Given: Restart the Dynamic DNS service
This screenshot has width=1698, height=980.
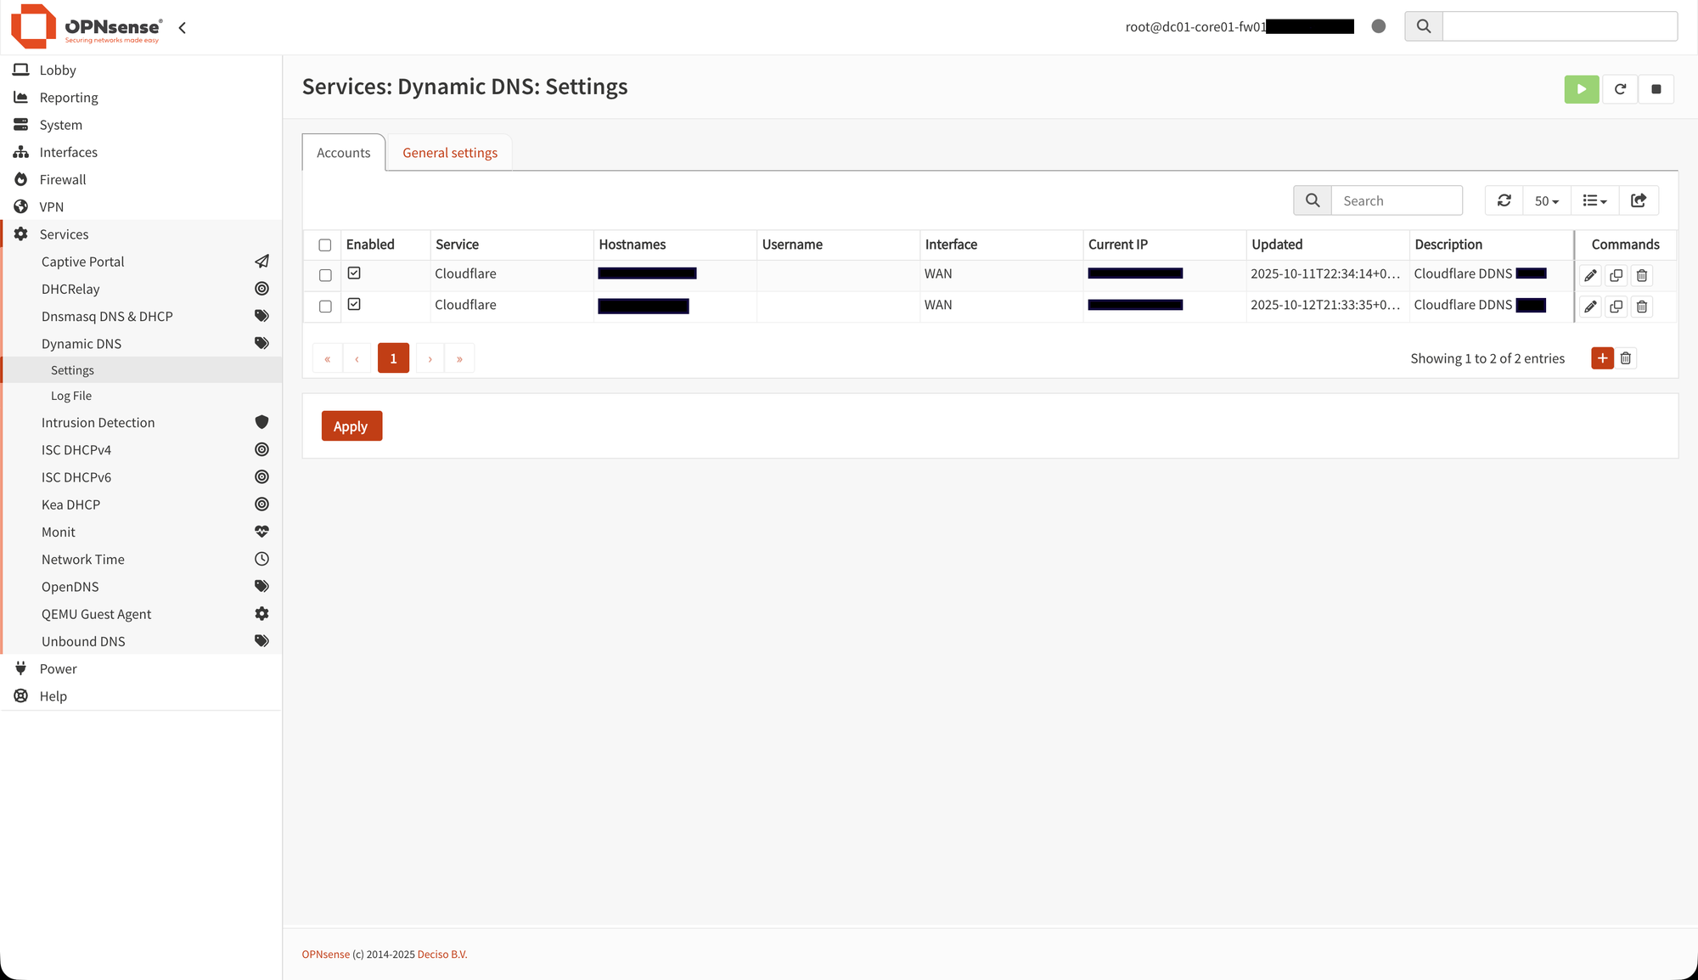Looking at the screenshot, I should [x=1620, y=89].
